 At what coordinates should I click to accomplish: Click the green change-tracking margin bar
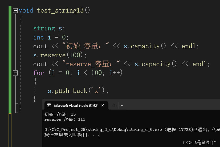coord(10,59)
